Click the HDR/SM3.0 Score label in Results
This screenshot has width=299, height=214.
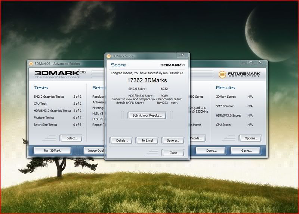(228, 116)
